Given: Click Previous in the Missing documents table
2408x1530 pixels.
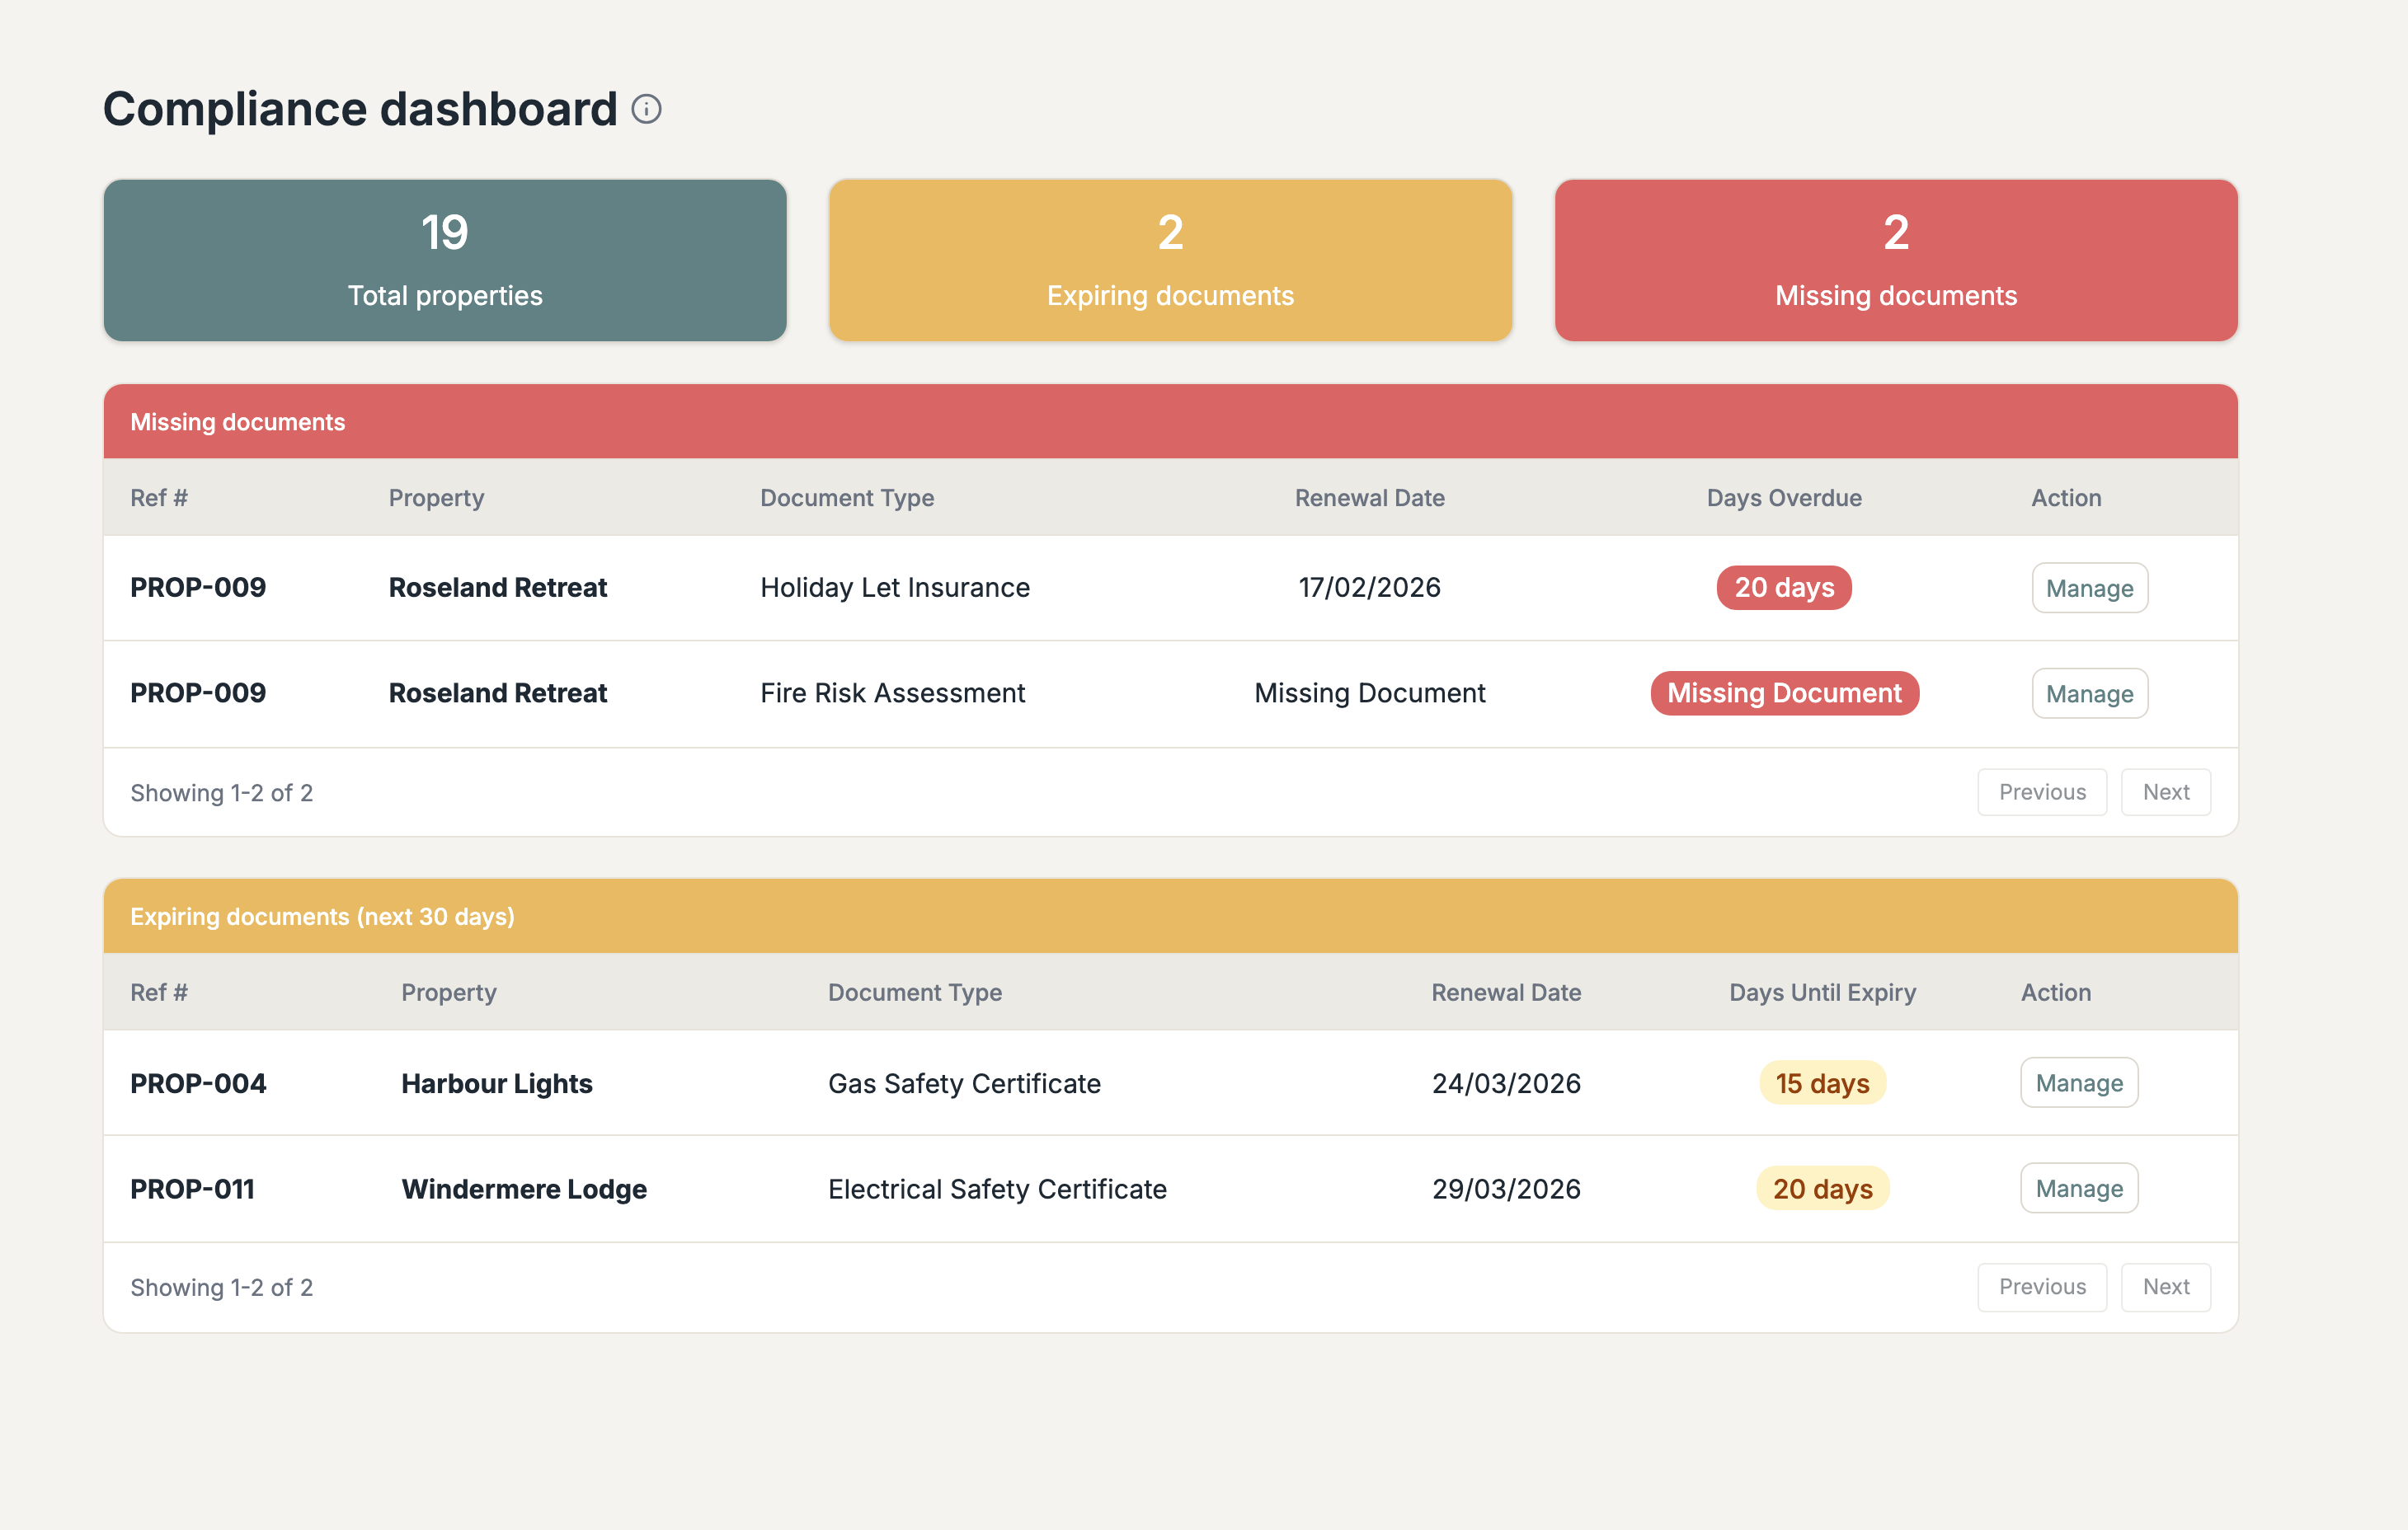Looking at the screenshot, I should 2042,791.
